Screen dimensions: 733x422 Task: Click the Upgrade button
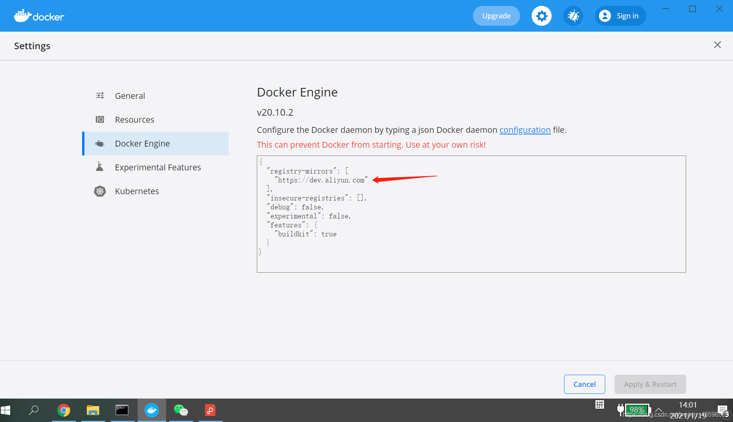click(x=496, y=16)
